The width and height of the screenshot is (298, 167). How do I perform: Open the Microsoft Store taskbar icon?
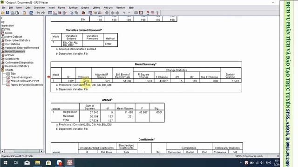click(48, 163)
